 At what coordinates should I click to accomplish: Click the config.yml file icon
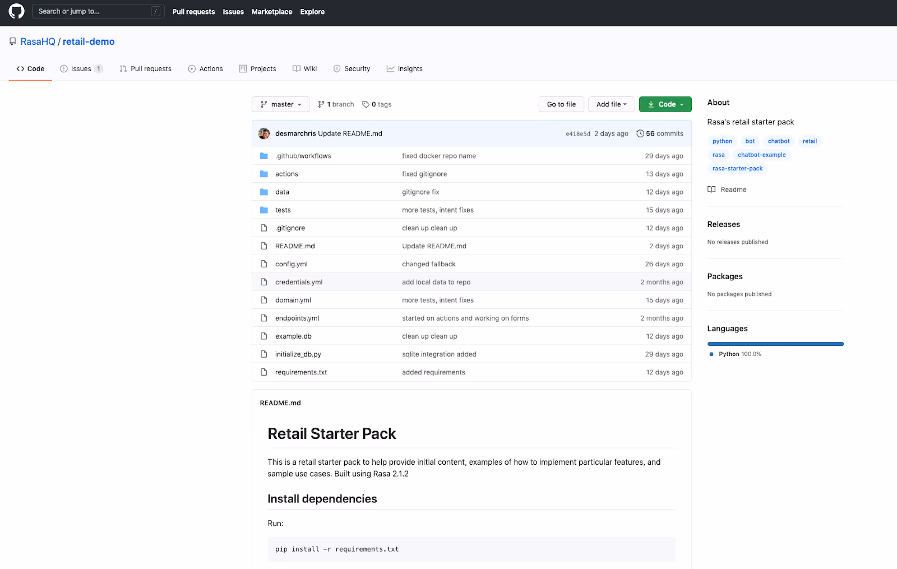click(264, 263)
